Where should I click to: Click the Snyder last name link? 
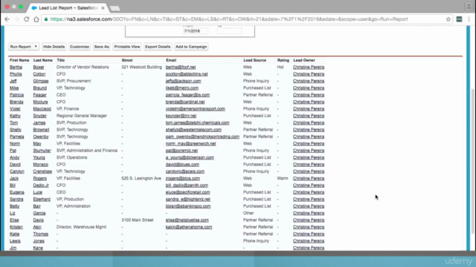click(x=39, y=116)
